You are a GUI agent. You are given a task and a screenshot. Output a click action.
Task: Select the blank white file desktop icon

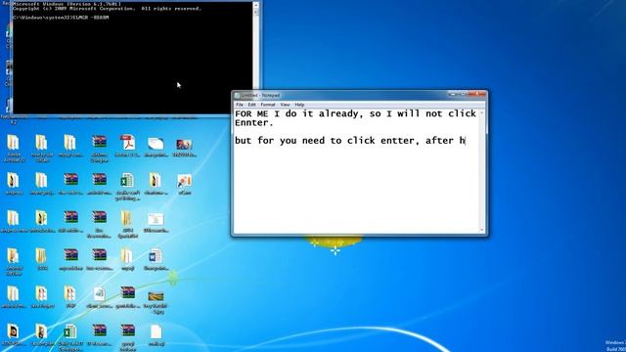(156, 334)
